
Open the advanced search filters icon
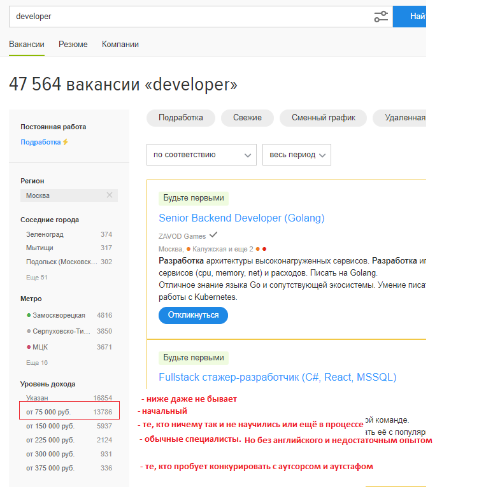point(381,17)
